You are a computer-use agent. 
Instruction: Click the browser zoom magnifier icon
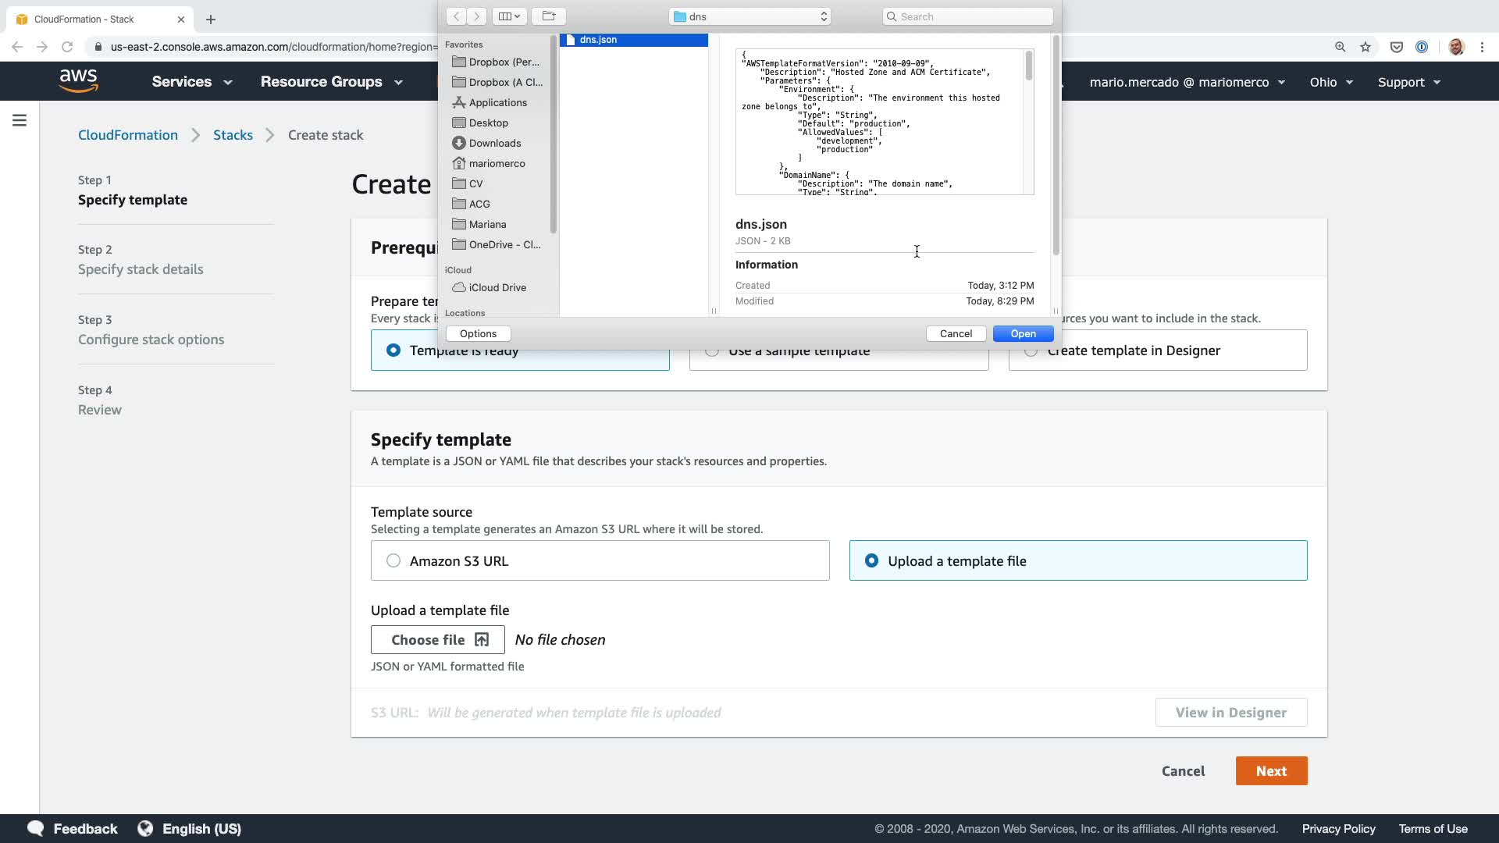coord(1341,47)
